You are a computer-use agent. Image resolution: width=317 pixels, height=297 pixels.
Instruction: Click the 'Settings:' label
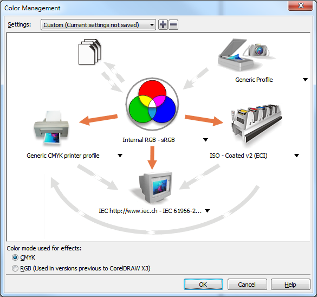20,25
